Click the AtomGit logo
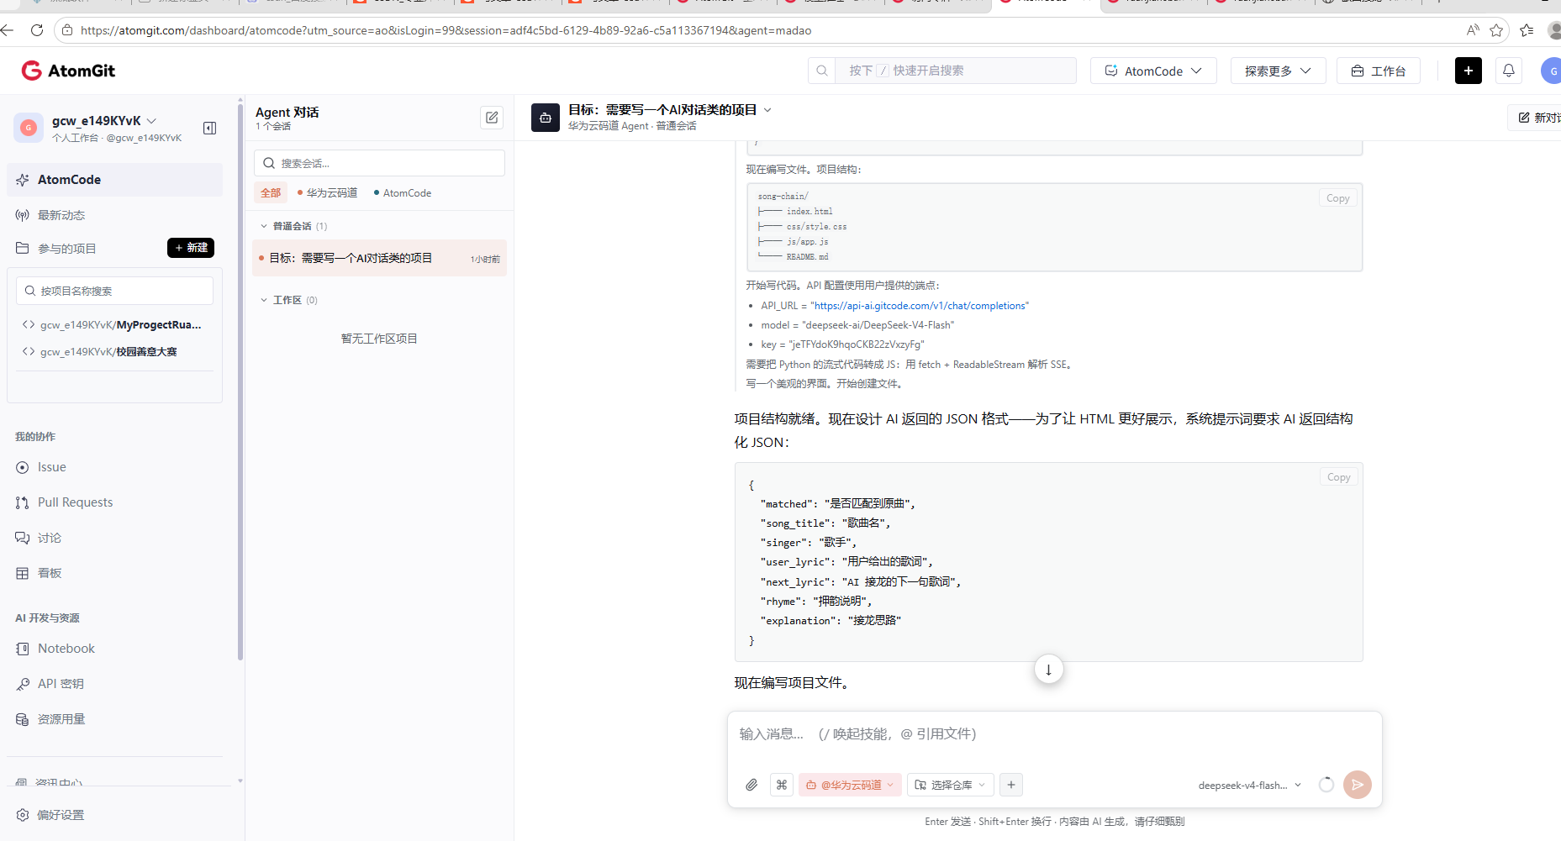The width and height of the screenshot is (1561, 841). pyautogui.click(x=68, y=71)
